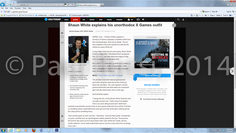Image resolution: width=236 pixels, height=133 pixels.
Task: Click the EnergyTomorrow.org advertisement
Action: 152,54
